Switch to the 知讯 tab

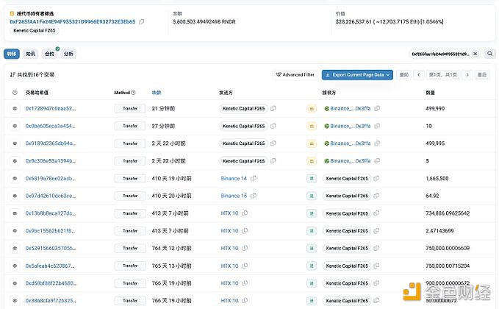[x=31, y=54]
